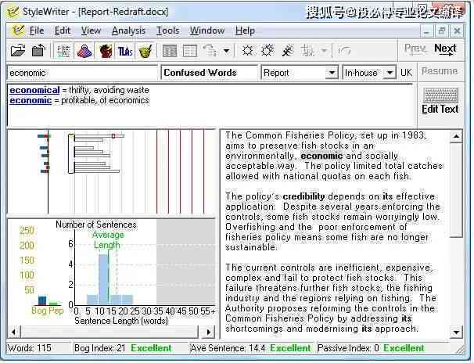Click the blue Bog bar in chart
Screen dimensions: 474x363
42,300
